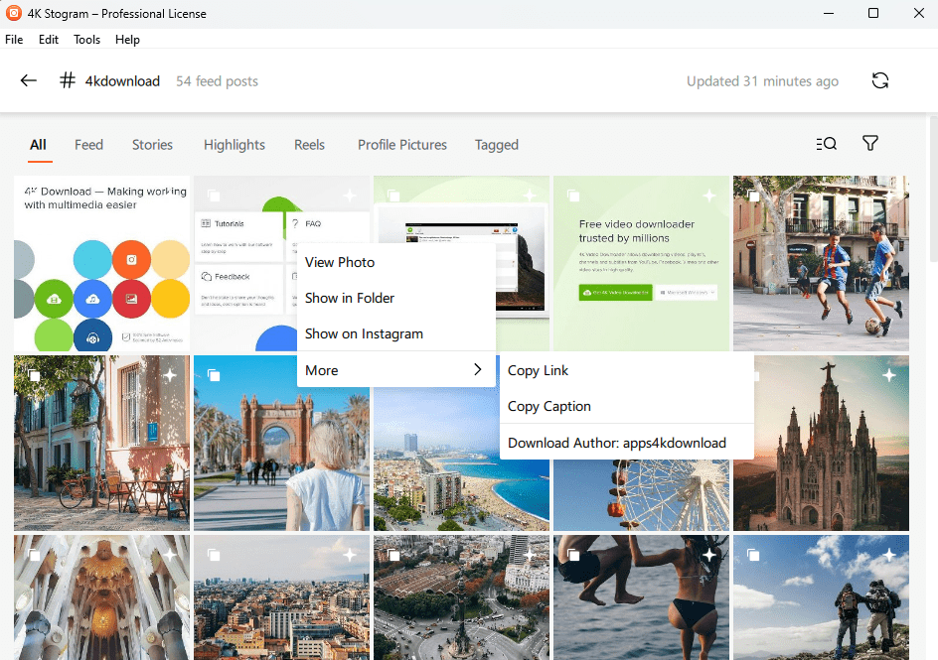Image resolution: width=938 pixels, height=660 pixels.
Task: Go back using the left arrow icon
Action: 28,80
